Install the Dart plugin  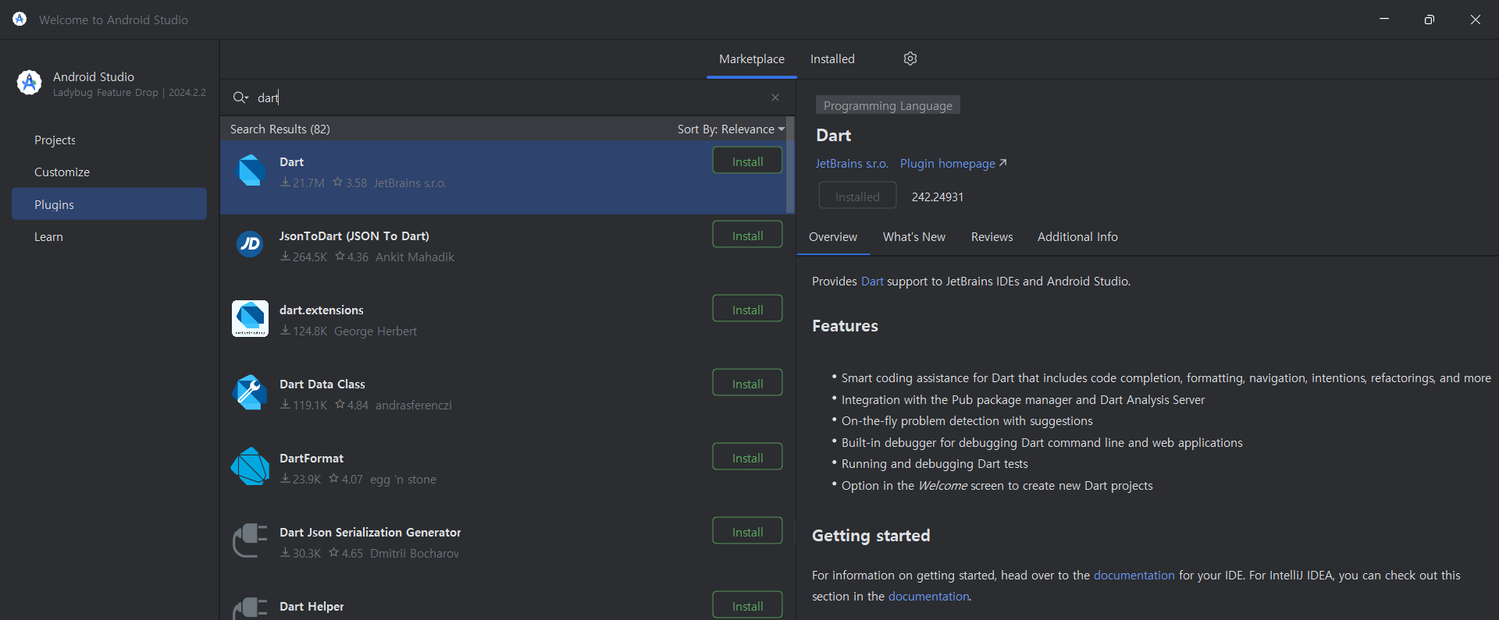click(747, 161)
